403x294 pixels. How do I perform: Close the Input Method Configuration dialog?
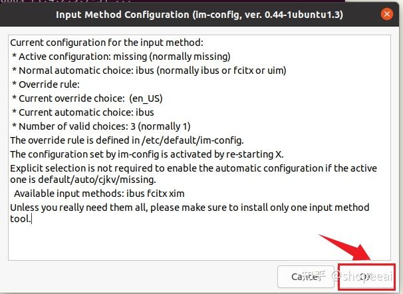tap(386, 13)
